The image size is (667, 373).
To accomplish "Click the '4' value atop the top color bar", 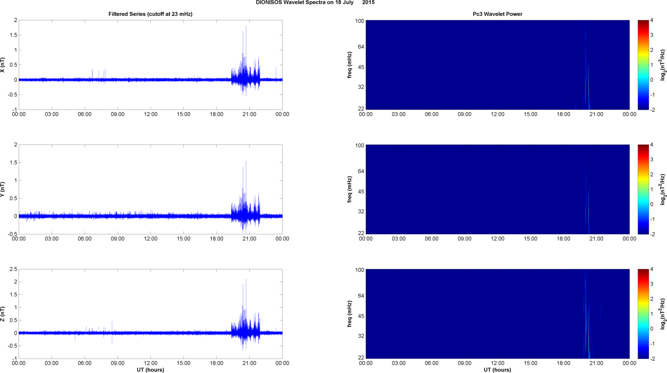I will (652, 21).
